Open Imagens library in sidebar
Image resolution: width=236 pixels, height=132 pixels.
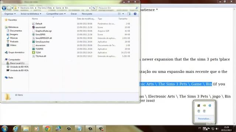14,34
